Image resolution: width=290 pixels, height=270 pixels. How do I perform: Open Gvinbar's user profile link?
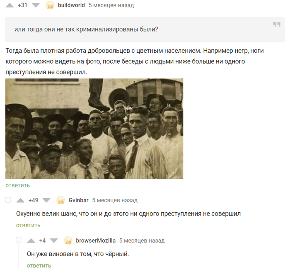pyautogui.click(x=78, y=200)
